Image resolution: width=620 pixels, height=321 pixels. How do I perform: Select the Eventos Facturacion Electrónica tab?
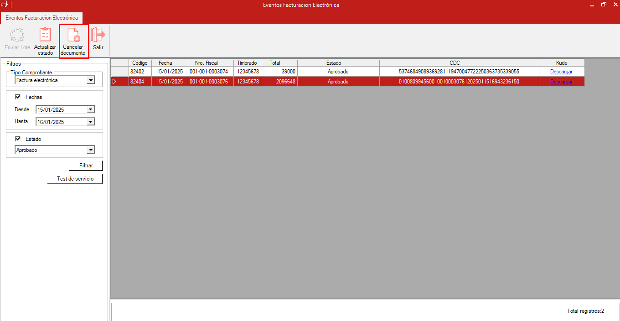point(41,18)
